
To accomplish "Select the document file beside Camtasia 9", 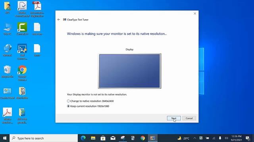I will pos(37,29).
